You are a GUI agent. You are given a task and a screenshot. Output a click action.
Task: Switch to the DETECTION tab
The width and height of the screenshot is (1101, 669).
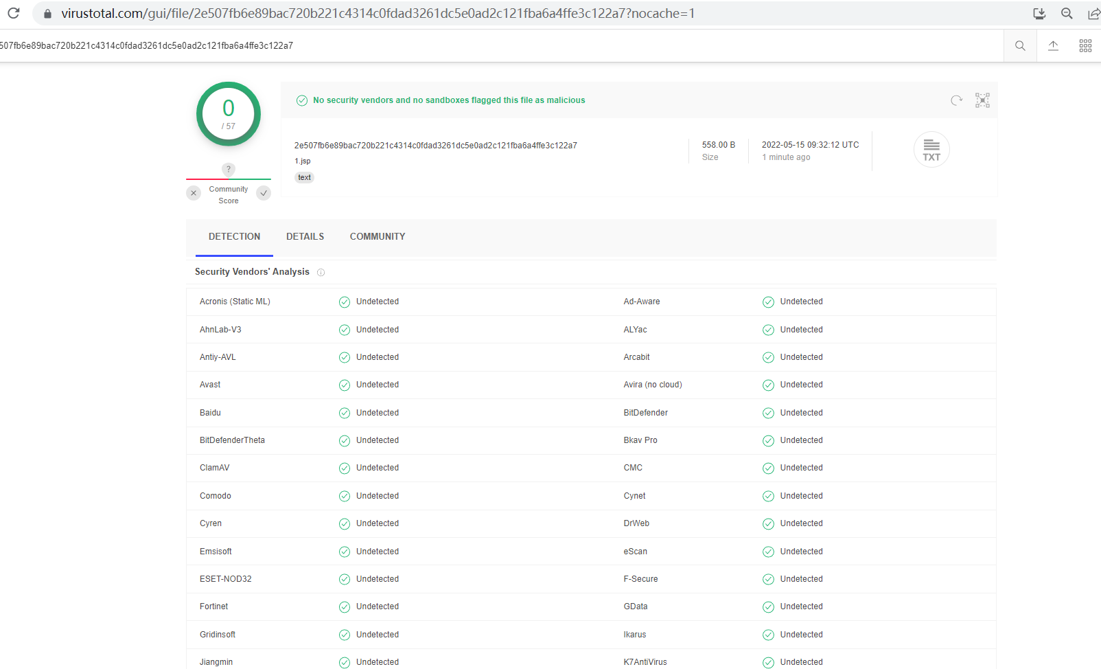(x=234, y=236)
